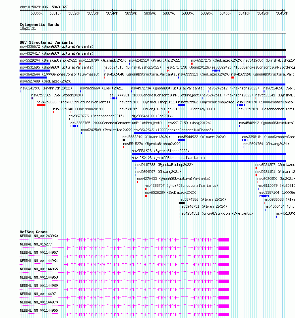
Task: Click nsv5694764 (Chuang2021) label
Action: click(266, 144)
